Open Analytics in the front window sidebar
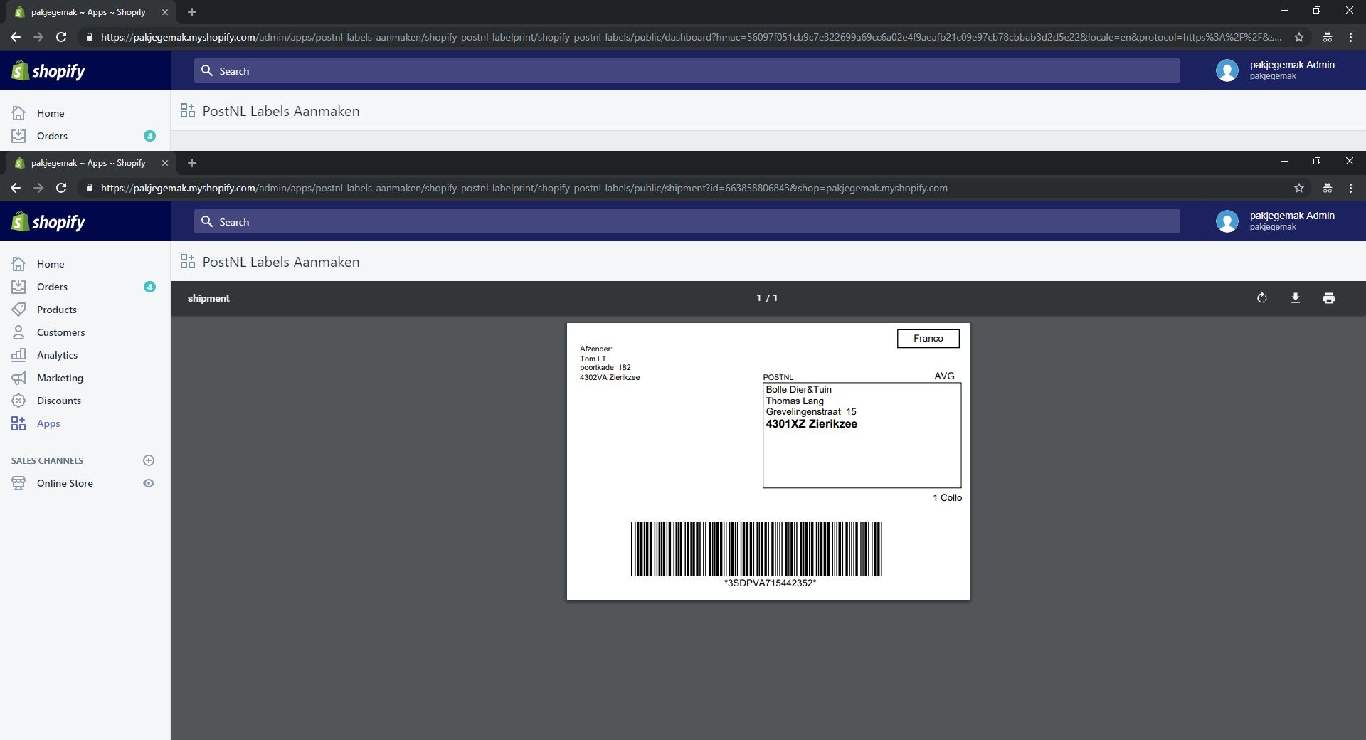 point(57,355)
